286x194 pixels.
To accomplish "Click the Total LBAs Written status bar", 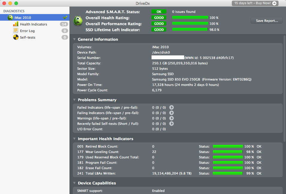I will pos(228,173).
